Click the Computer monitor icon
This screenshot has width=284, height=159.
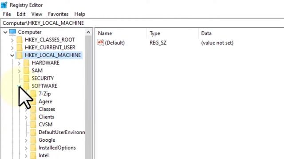(12, 32)
